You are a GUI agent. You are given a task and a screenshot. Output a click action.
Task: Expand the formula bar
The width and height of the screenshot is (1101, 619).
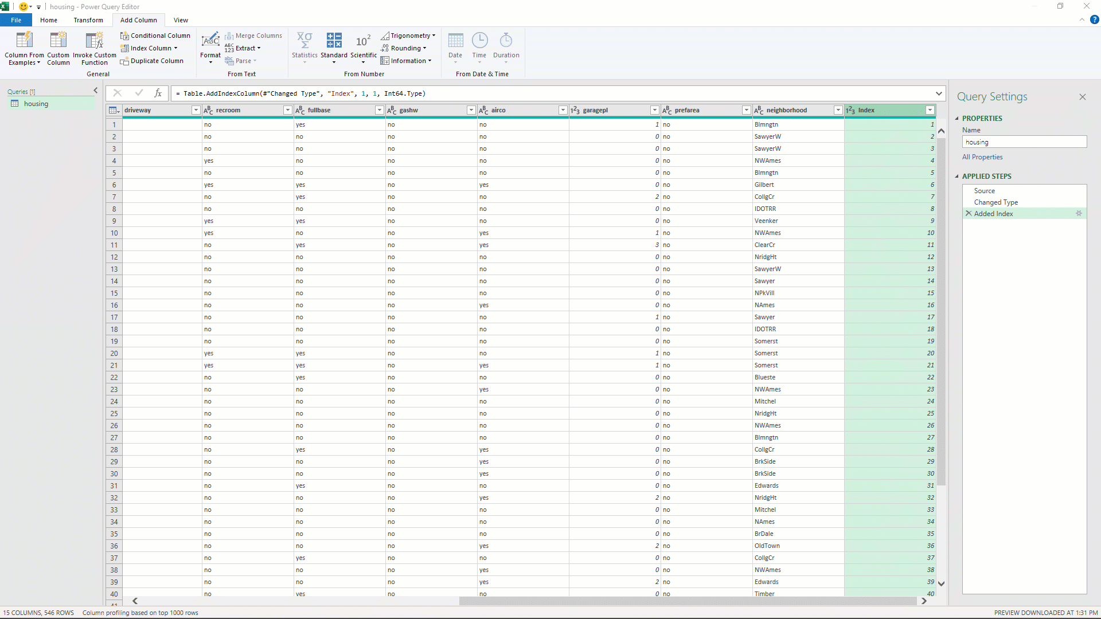tap(939, 93)
